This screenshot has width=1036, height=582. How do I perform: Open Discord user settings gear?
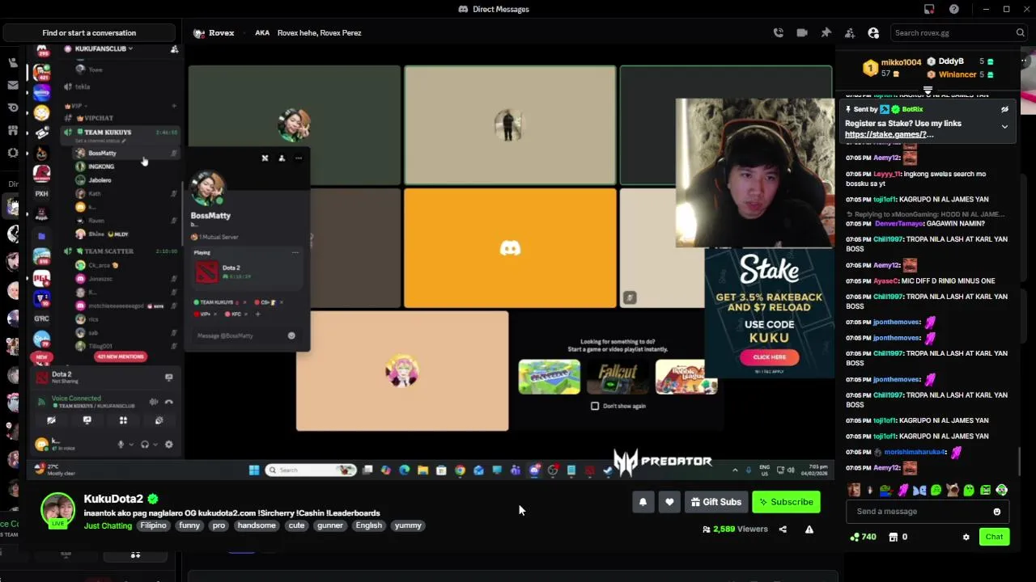(x=168, y=445)
